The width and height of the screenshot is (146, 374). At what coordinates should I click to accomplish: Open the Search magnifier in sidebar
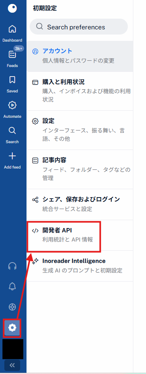[x=12, y=131]
